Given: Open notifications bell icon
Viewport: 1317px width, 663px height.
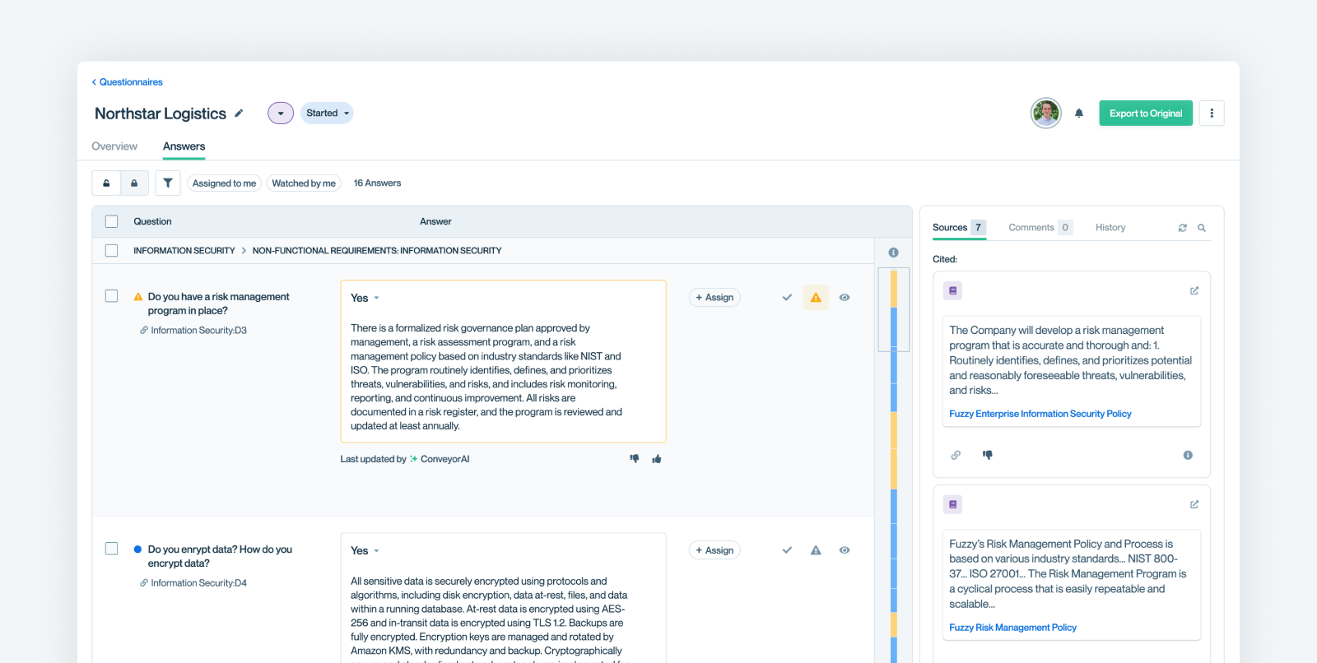Looking at the screenshot, I should (1079, 114).
